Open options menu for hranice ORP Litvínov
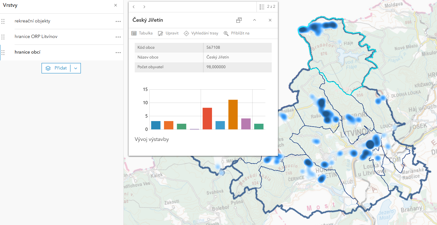 pyautogui.click(x=118, y=37)
